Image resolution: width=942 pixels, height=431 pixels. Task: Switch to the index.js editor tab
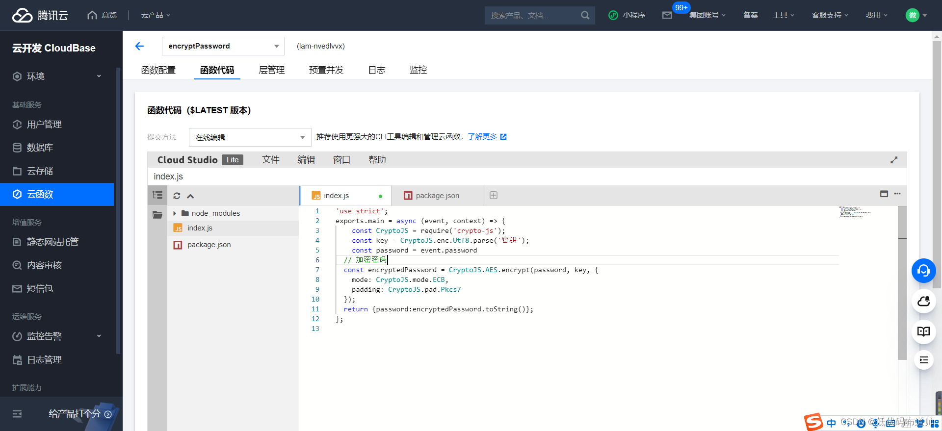pyautogui.click(x=345, y=196)
